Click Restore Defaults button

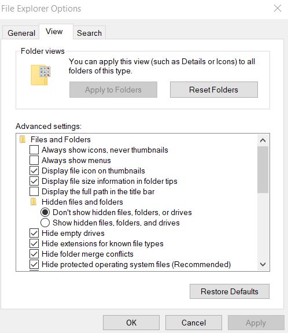coord(230,291)
